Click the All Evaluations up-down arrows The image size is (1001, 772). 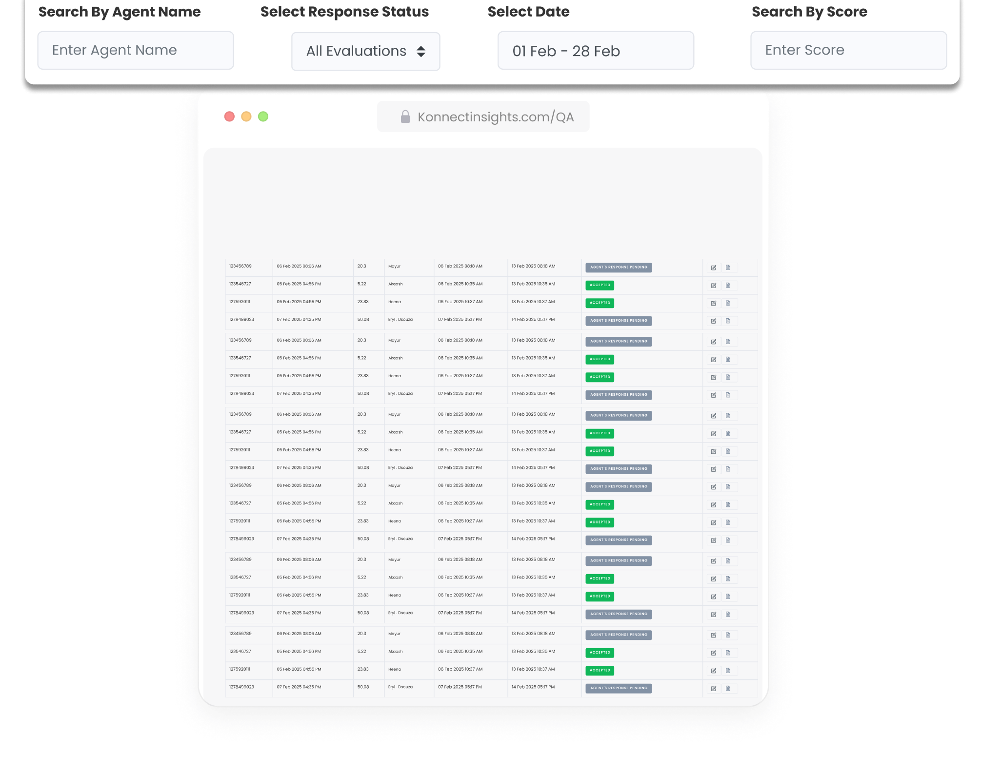point(421,51)
